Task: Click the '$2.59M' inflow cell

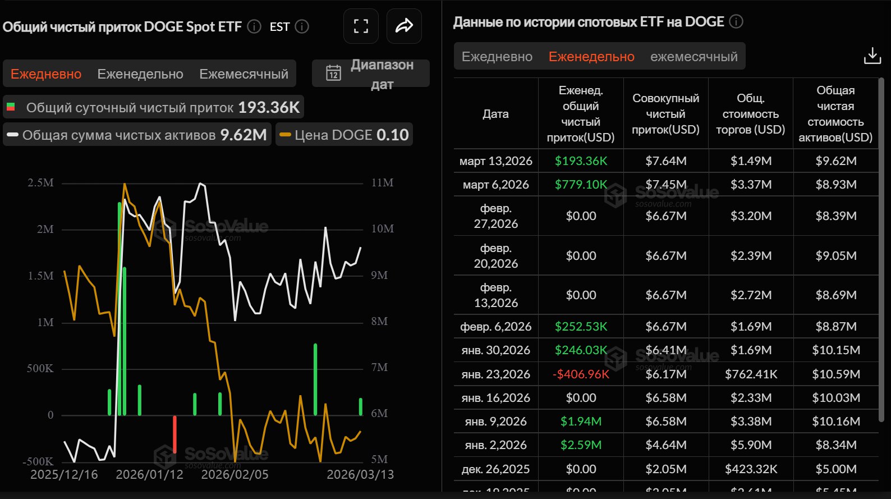Action: pos(581,445)
